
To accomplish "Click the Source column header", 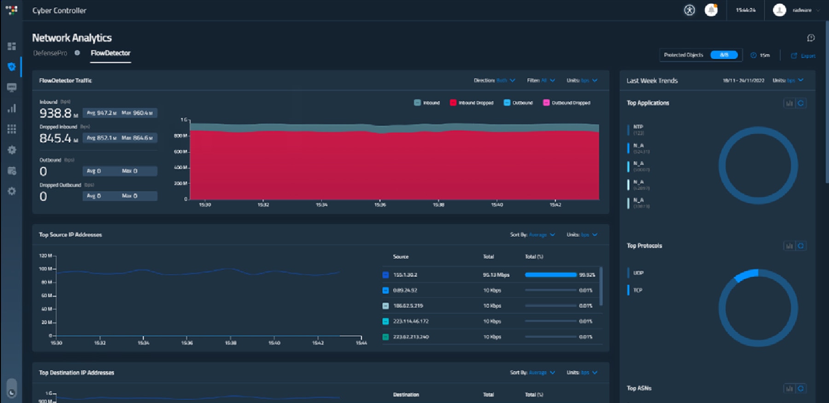I will [401, 257].
